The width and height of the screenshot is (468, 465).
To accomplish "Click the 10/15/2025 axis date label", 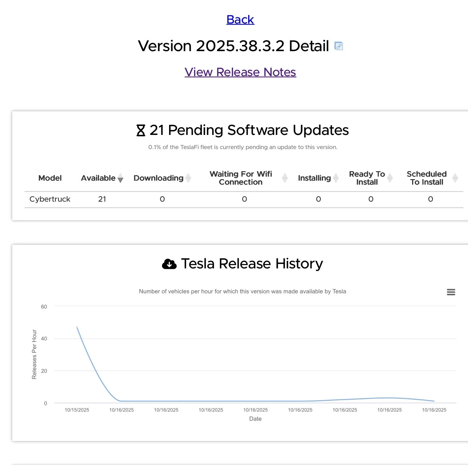I will pyautogui.click(x=77, y=410).
